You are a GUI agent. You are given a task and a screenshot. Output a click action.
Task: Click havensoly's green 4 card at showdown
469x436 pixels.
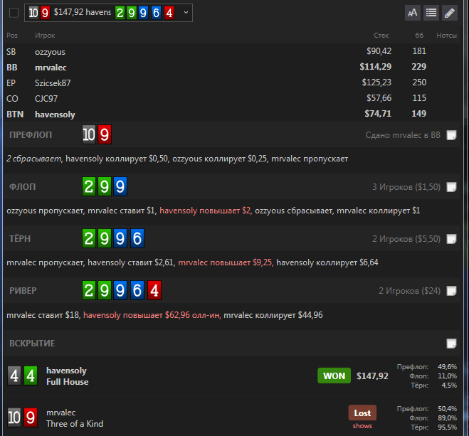(31, 376)
